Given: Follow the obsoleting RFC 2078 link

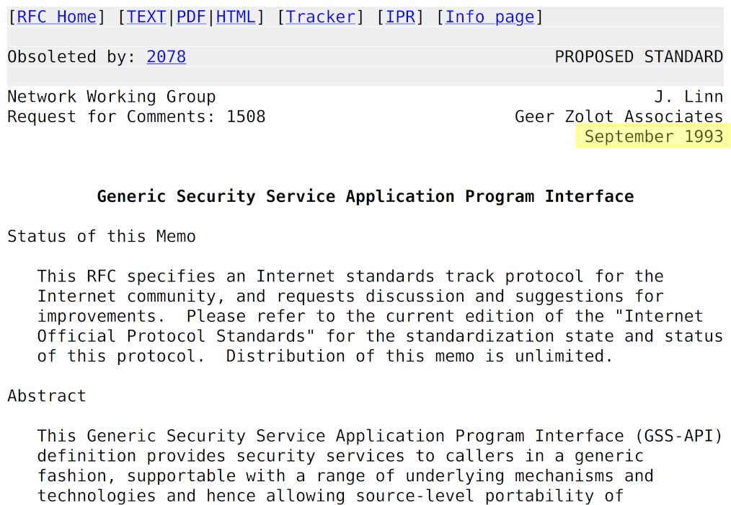Looking at the screenshot, I should point(166,57).
